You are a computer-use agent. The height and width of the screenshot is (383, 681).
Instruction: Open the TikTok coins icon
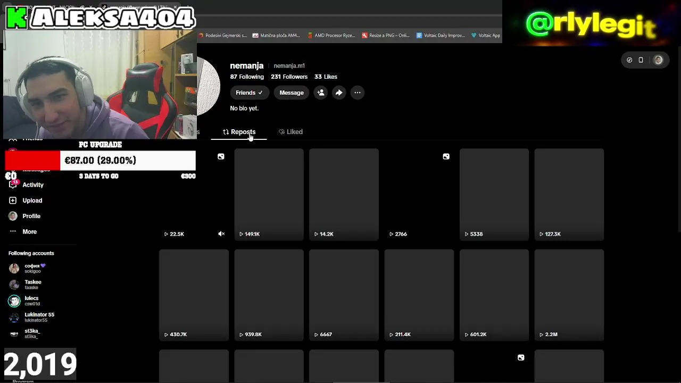coord(629,60)
